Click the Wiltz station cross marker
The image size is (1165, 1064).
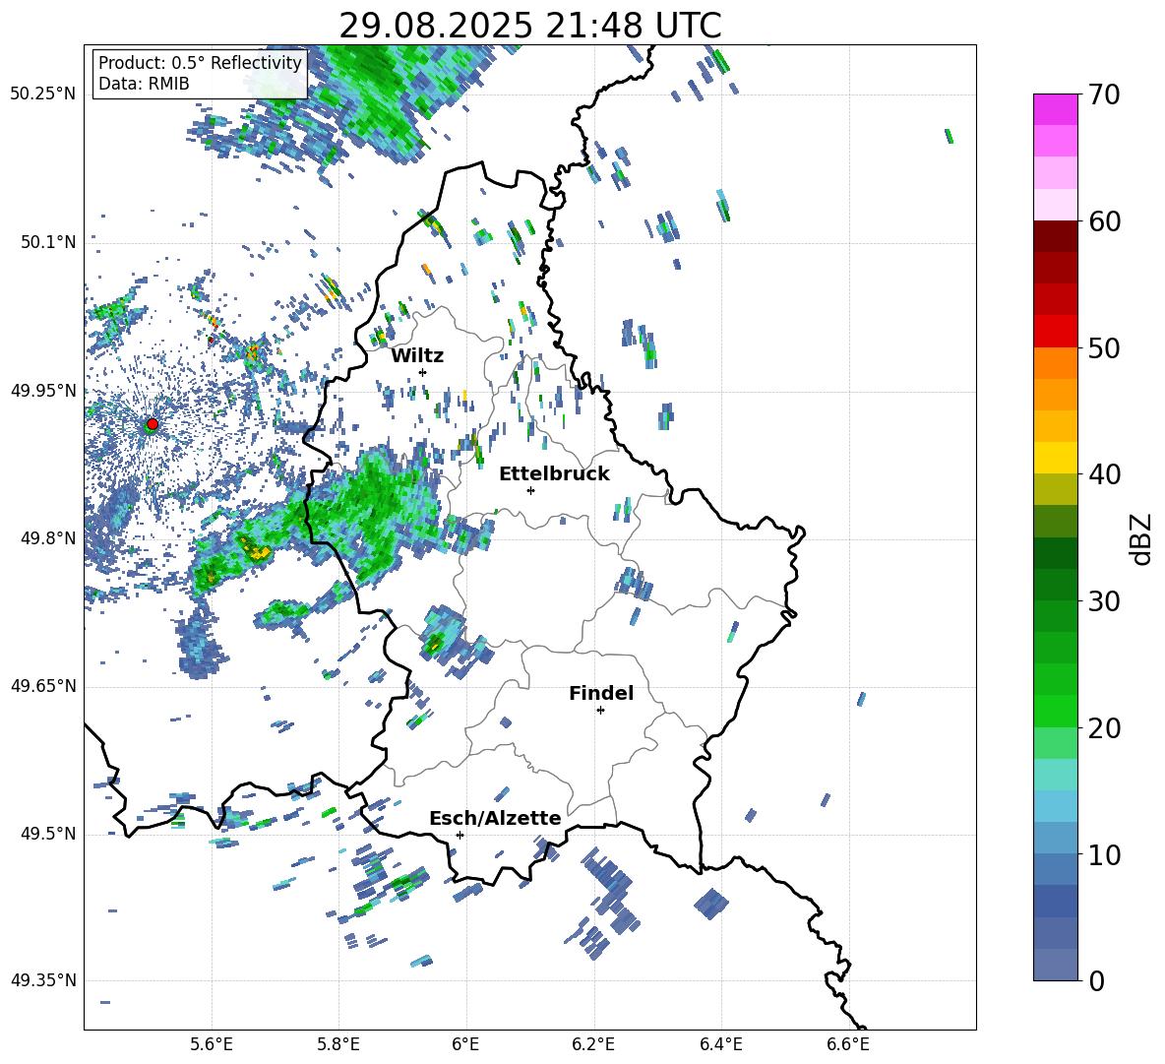[423, 372]
